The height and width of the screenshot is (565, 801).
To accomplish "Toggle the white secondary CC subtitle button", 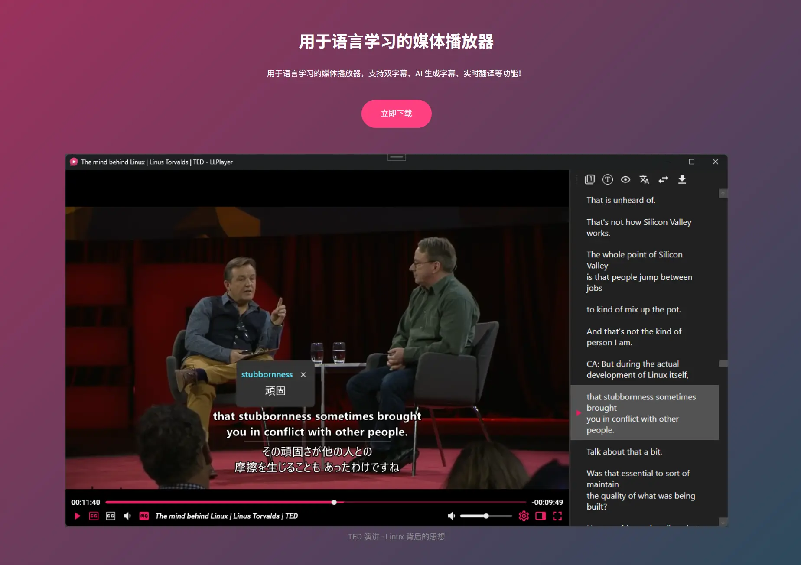I will (x=111, y=516).
